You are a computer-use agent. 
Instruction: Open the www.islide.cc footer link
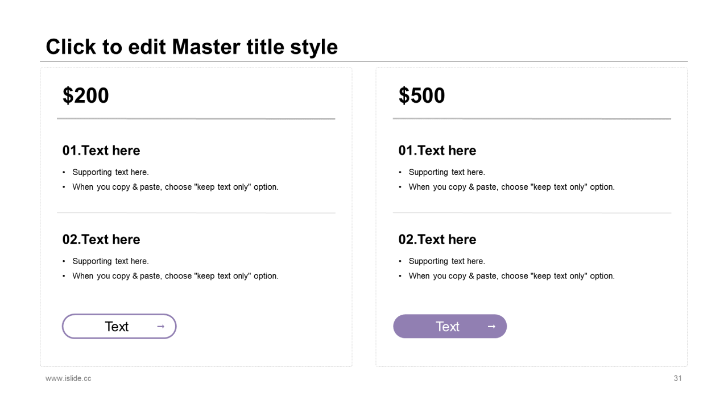68,378
